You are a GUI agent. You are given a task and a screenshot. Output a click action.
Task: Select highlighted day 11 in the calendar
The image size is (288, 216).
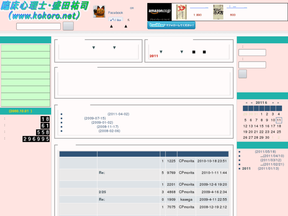[279, 120]
